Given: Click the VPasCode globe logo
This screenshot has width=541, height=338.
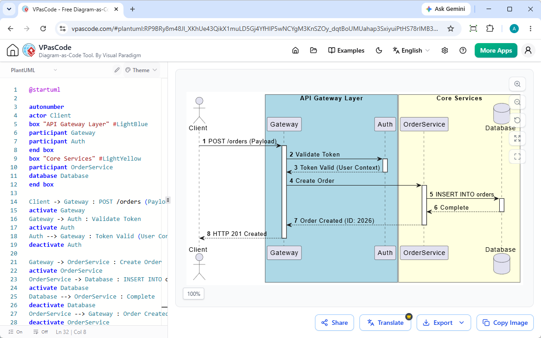Looking at the screenshot, I should point(29,50).
